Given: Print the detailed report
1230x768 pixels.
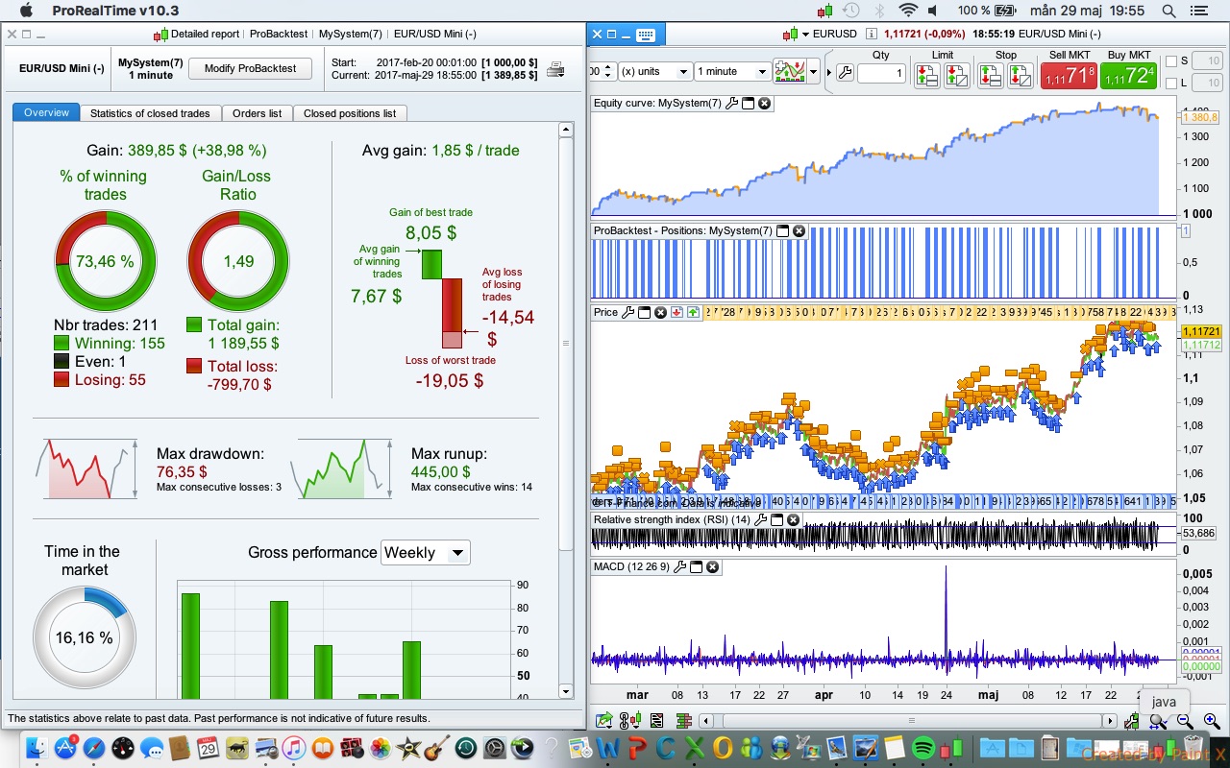Looking at the screenshot, I should [x=555, y=69].
